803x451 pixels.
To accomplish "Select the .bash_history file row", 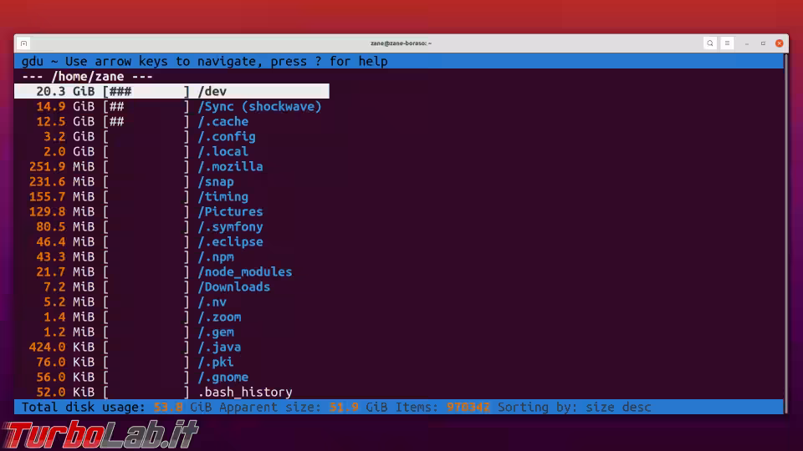I will [x=171, y=393].
